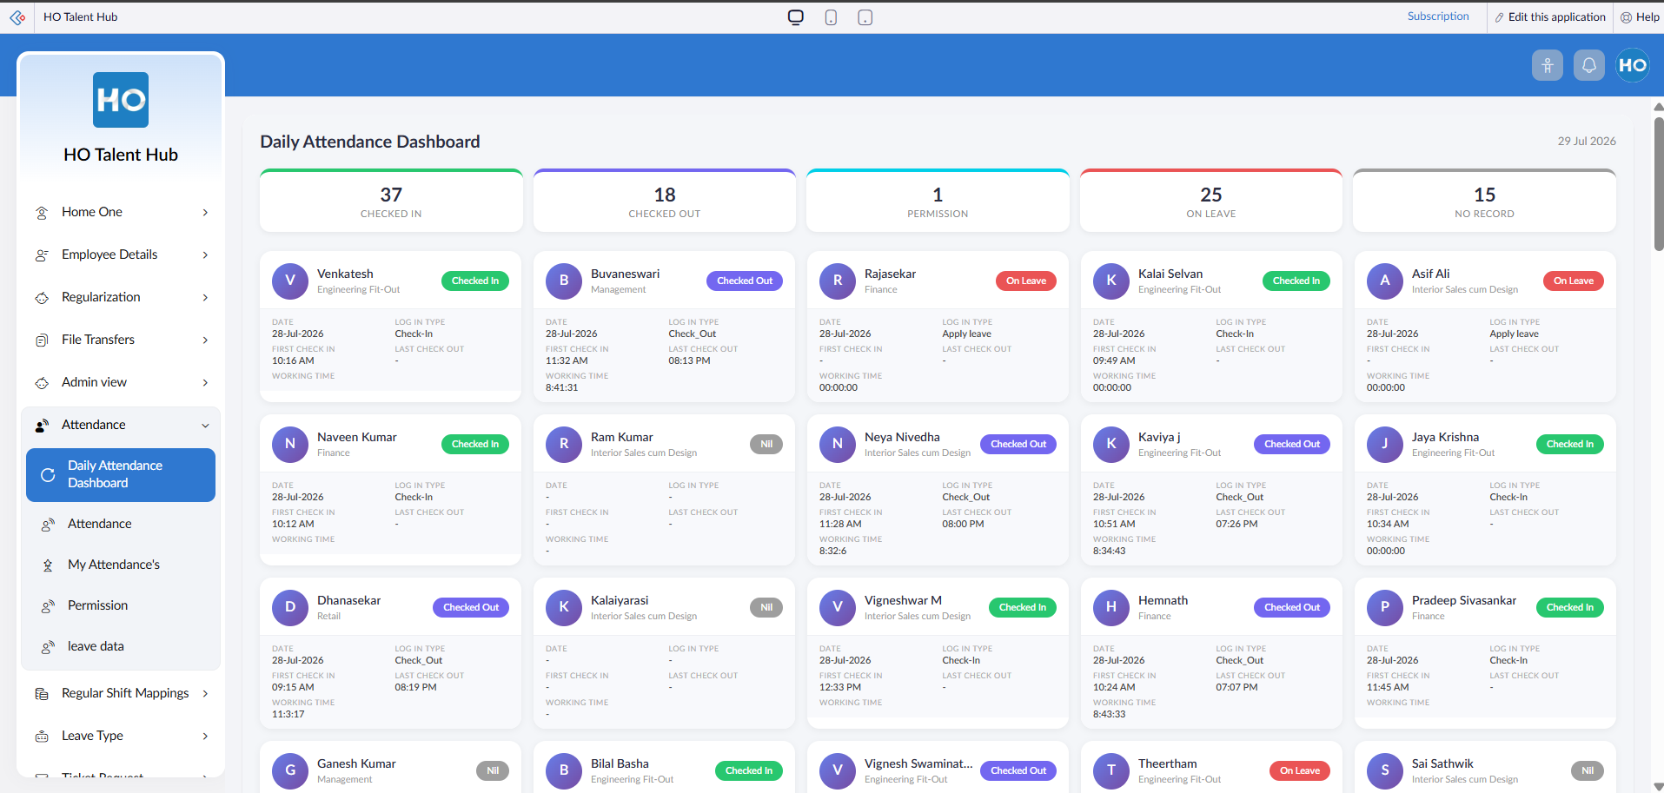
Task: Click Hemnath's avatar circle
Action: click(x=1111, y=607)
